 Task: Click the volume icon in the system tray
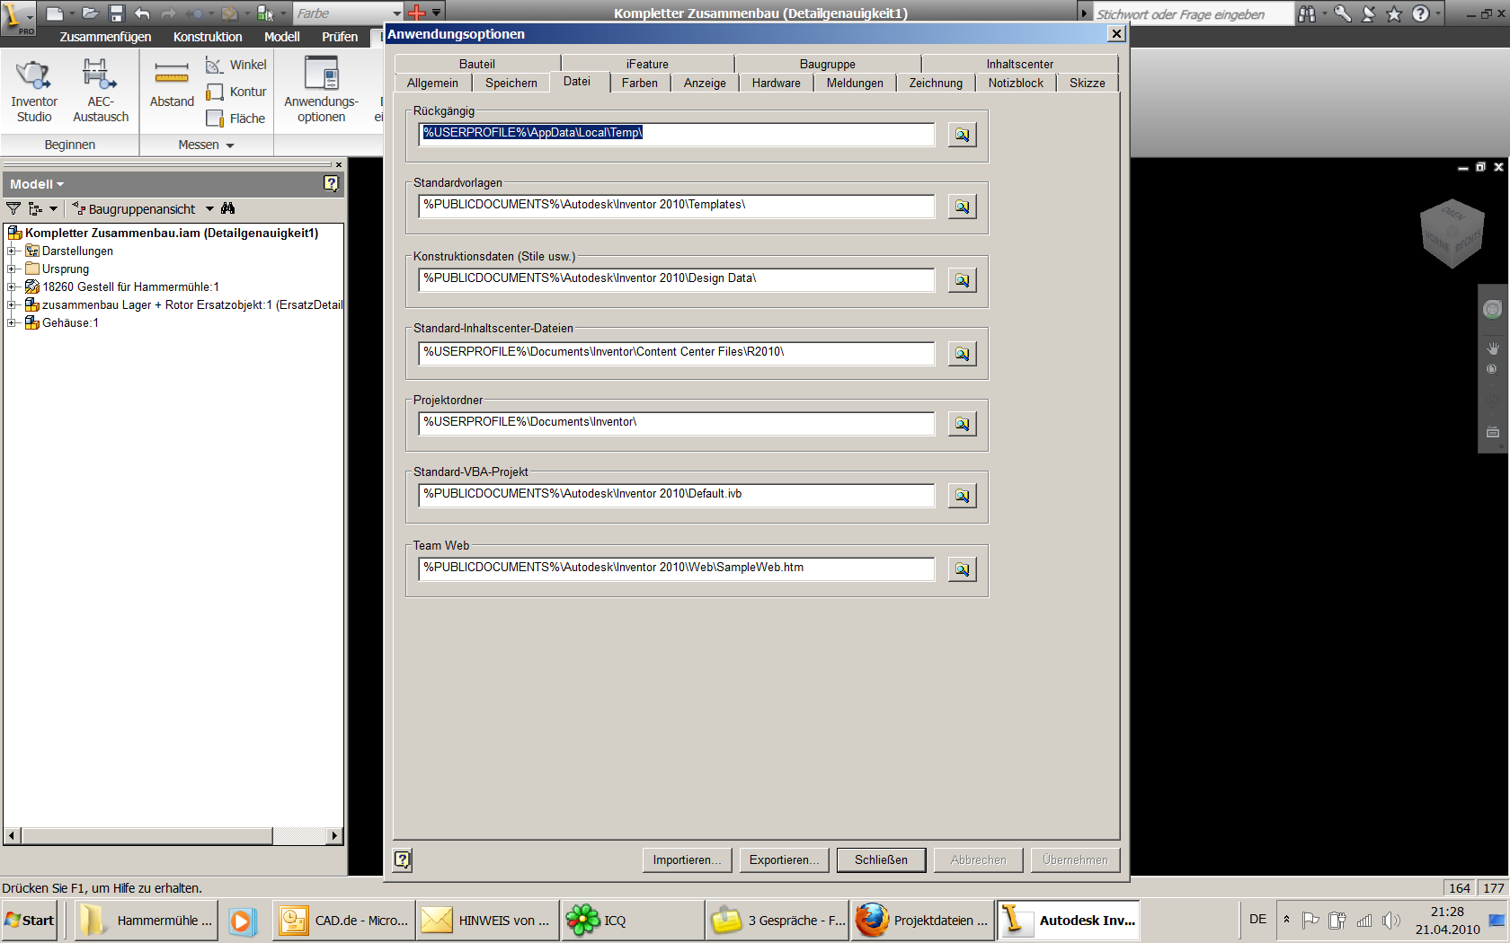point(1390,920)
